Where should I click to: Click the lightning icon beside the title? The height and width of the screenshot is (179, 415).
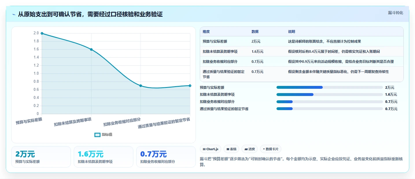pyautogui.click(x=14, y=14)
